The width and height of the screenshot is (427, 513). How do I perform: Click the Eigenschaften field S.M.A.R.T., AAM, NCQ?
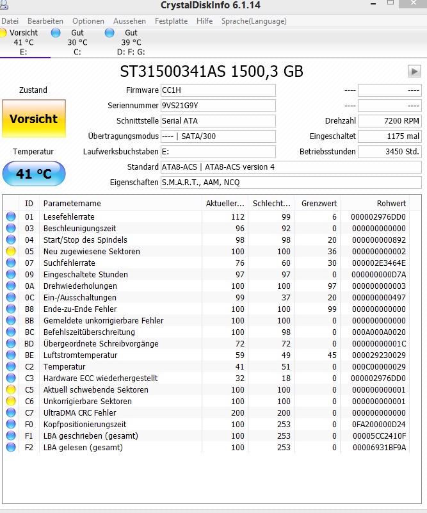point(291,183)
